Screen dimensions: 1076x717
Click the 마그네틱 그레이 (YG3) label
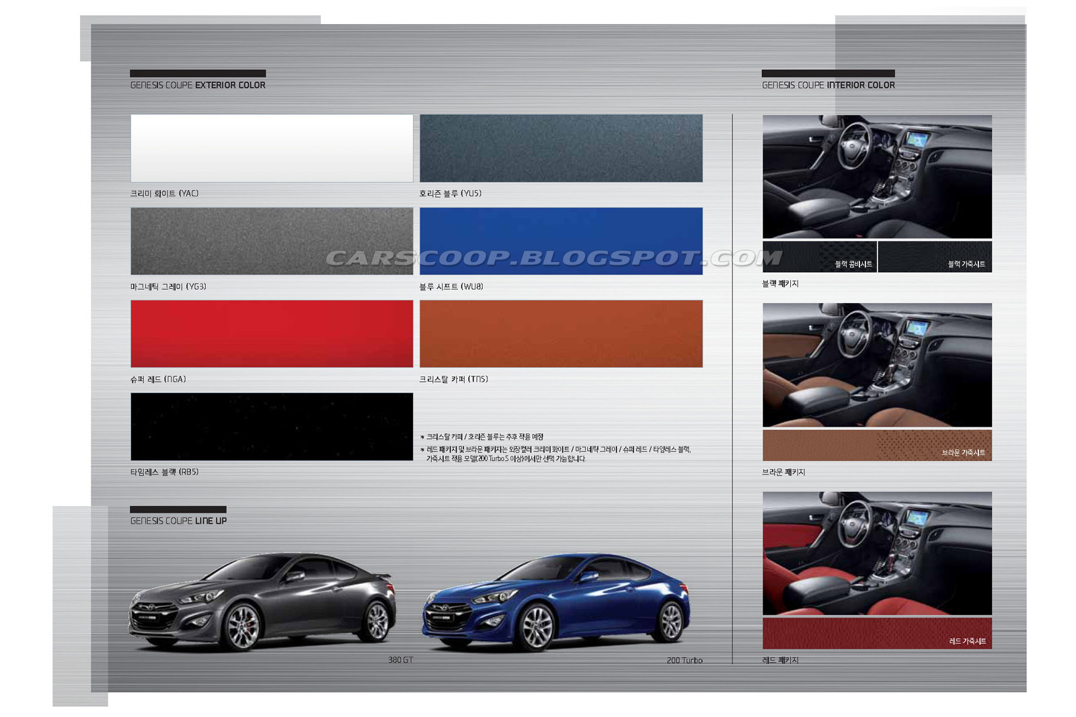point(168,286)
